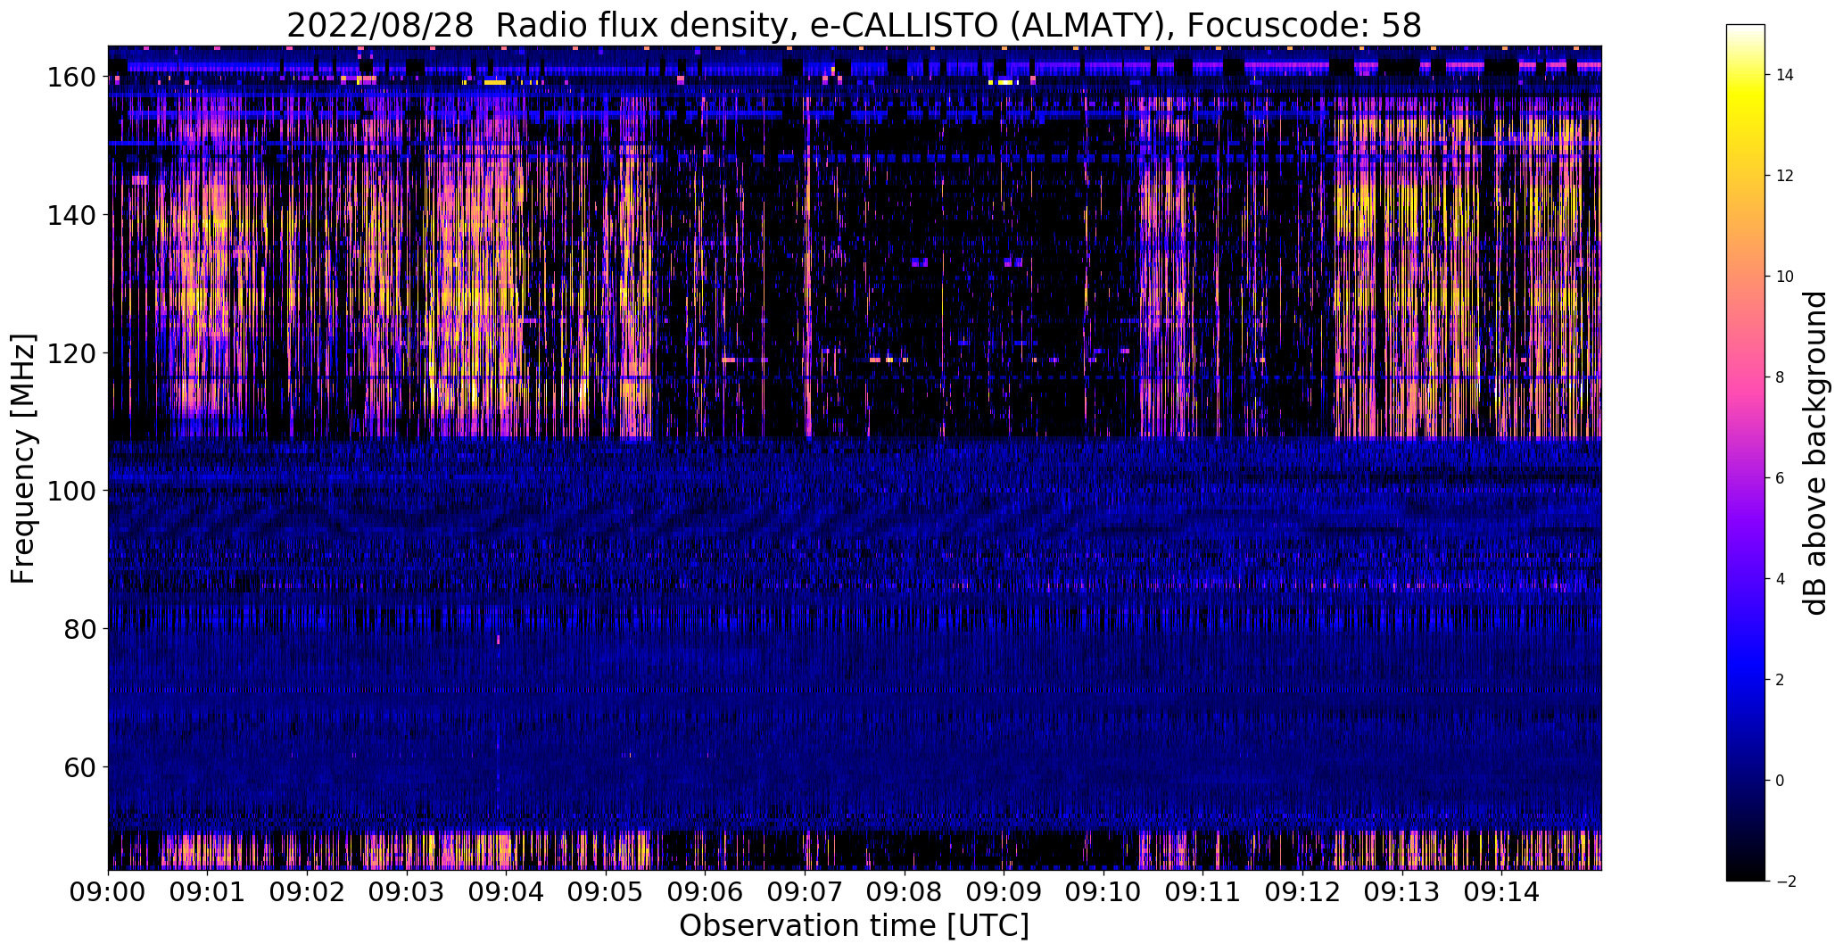Click the colorbar tick label 4

coord(1781,579)
